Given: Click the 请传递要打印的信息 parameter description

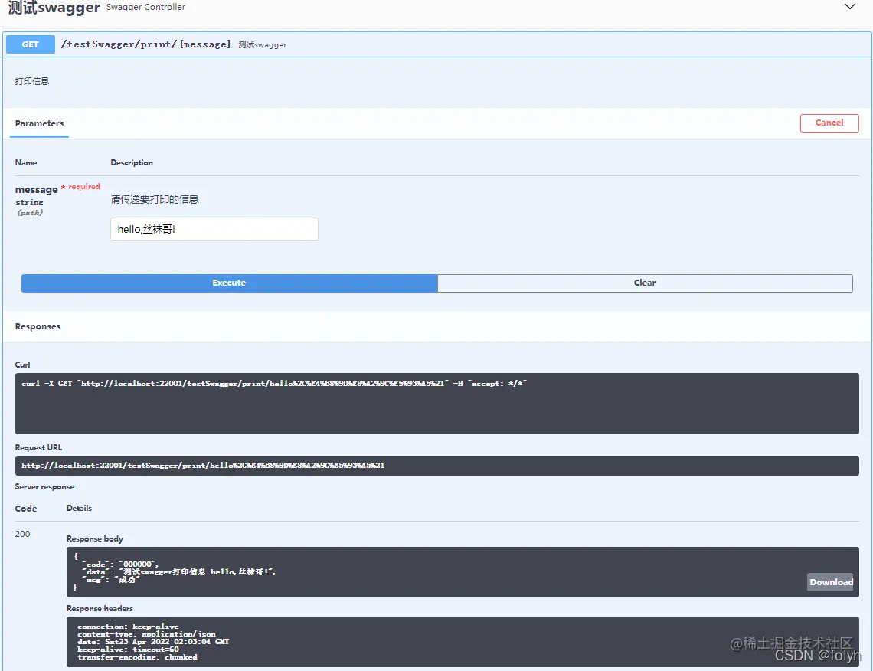Looking at the screenshot, I should coord(155,199).
